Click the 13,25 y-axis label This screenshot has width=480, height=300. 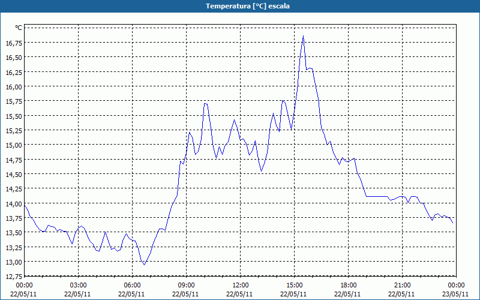coord(14,247)
